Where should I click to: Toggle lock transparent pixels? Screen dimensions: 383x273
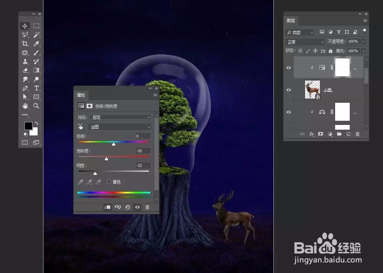tap(300, 51)
